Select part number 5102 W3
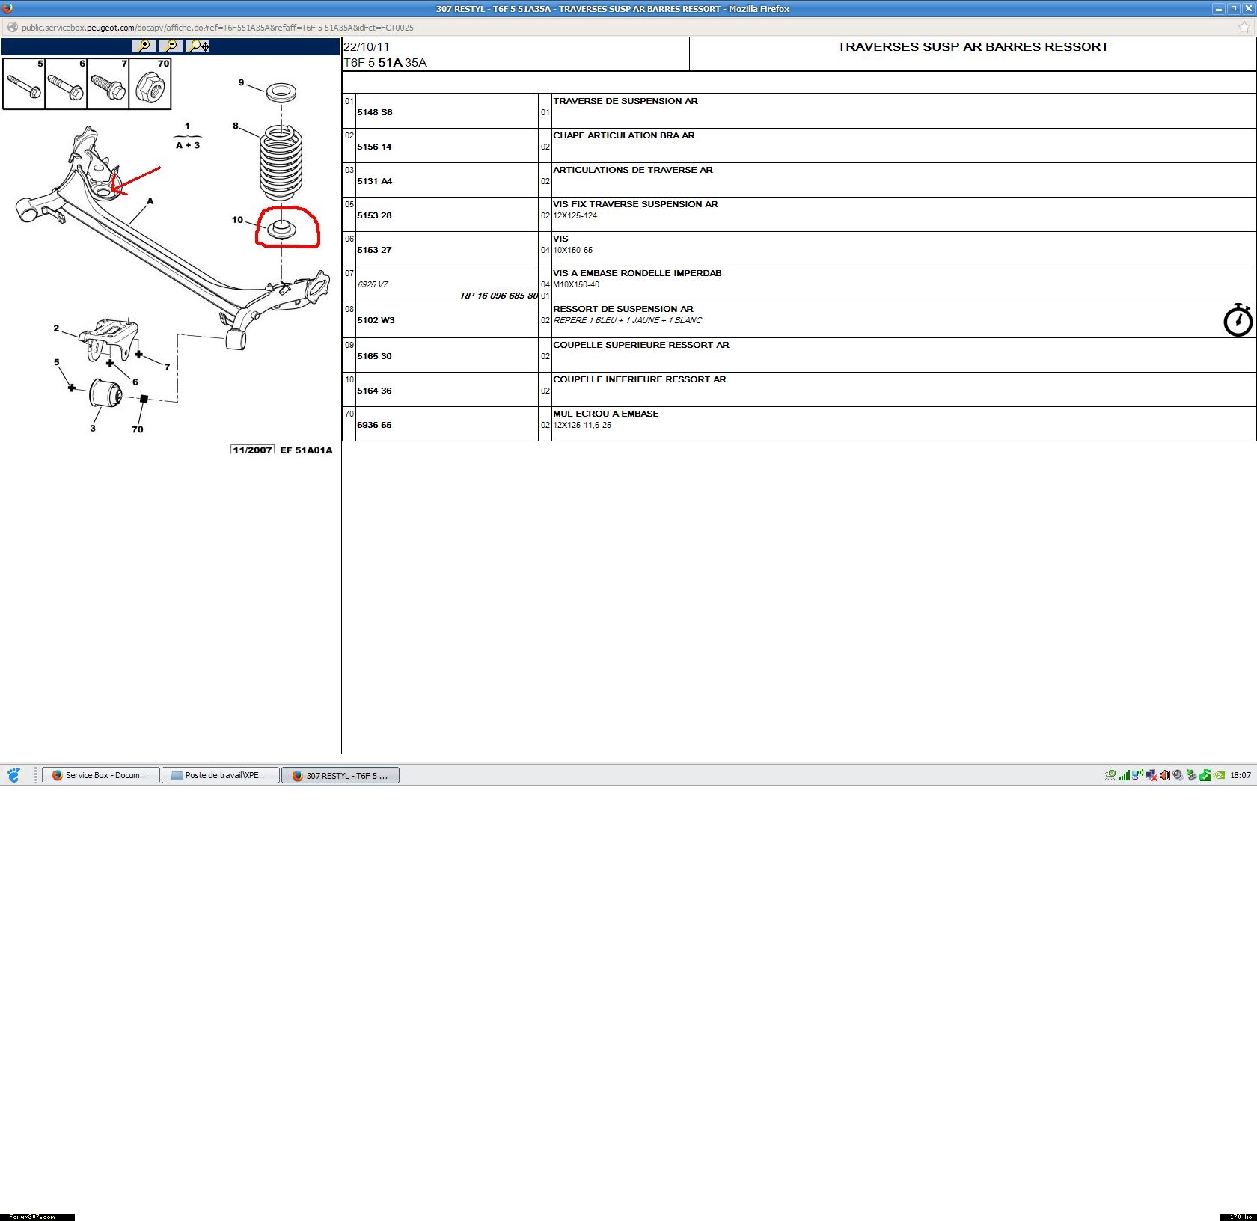Viewport: 1257px width, 1221px height. tap(376, 320)
